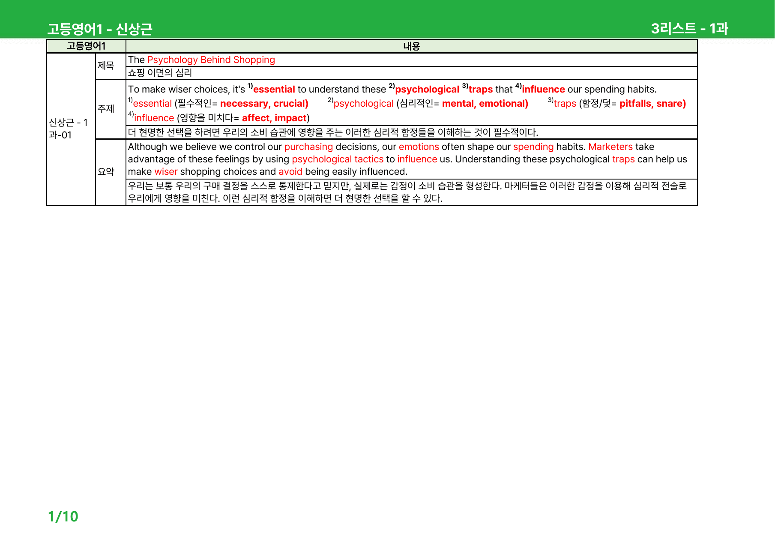This screenshot has height=548, width=775.
Task: Click the Korean summary translation paragraph
Action: pos(407,192)
